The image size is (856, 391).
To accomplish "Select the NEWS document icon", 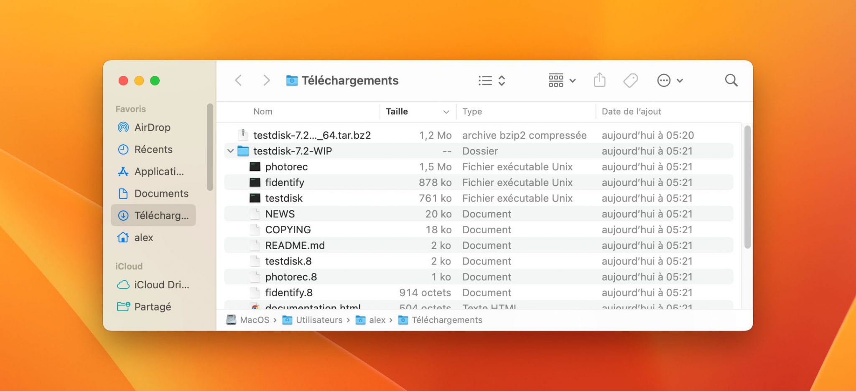I will pos(255,214).
